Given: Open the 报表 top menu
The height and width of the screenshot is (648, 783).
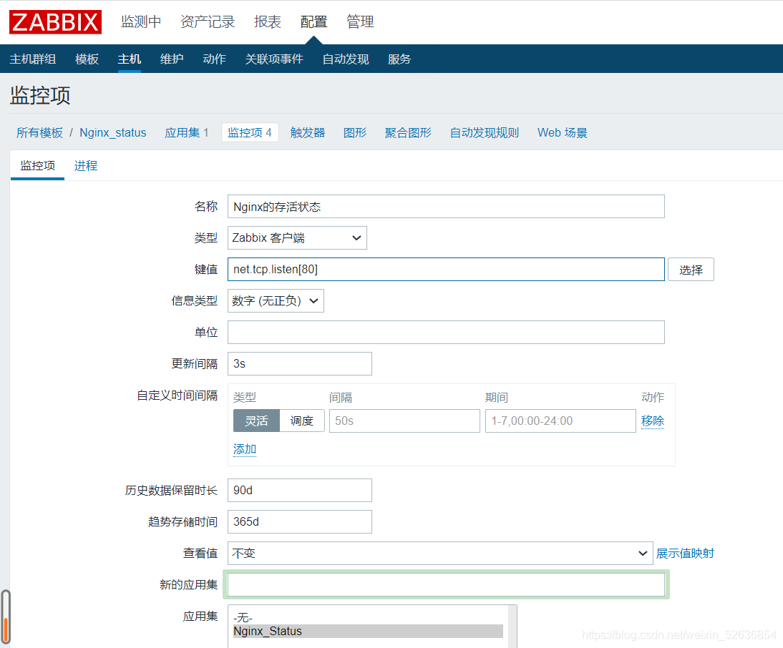Looking at the screenshot, I should (x=267, y=22).
